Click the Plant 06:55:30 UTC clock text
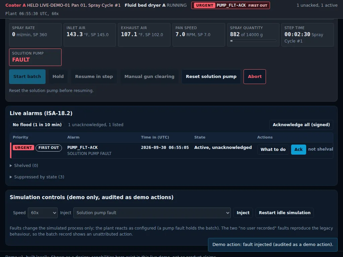 [x=32, y=13]
